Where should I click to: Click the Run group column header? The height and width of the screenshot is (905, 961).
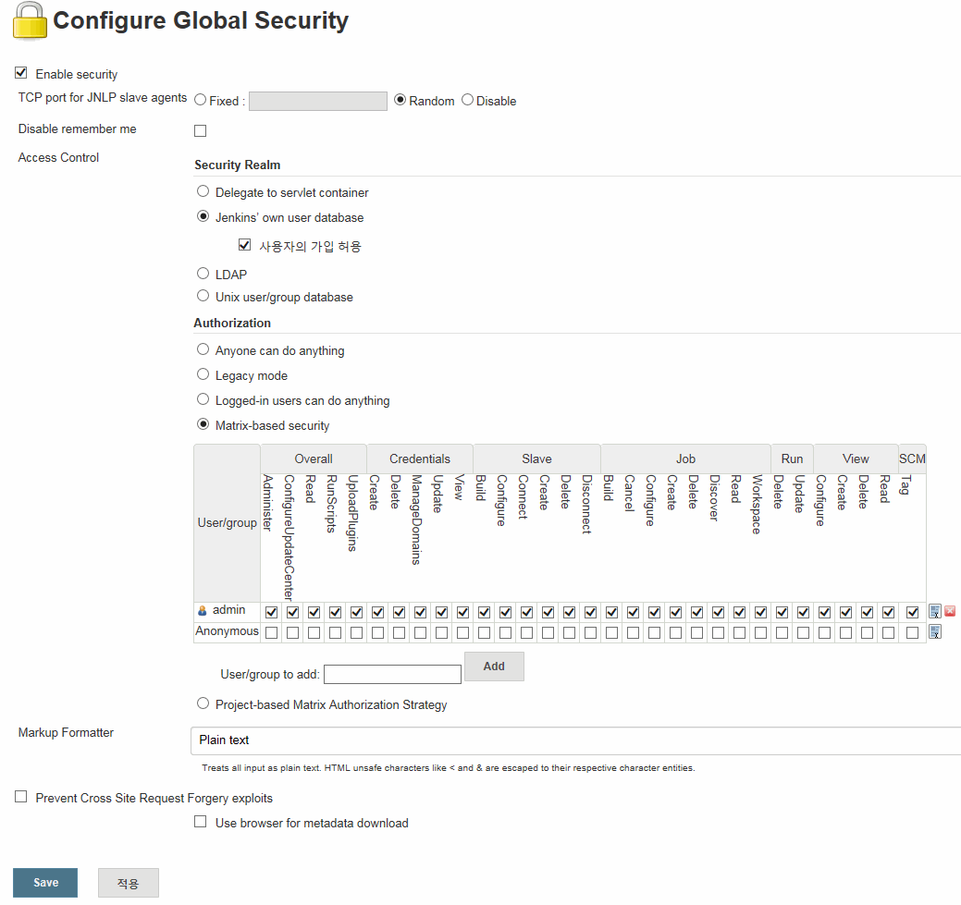(x=792, y=459)
